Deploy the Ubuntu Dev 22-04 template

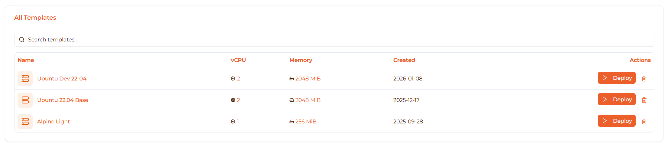pyautogui.click(x=616, y=78)
